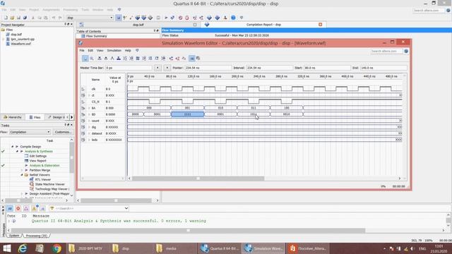Switch to System messages tab
Viewport: 452px width, 254px height.
pos(14,236)
